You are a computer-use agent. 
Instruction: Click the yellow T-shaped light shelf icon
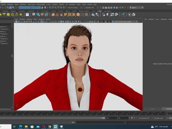[x=4, y=15]
